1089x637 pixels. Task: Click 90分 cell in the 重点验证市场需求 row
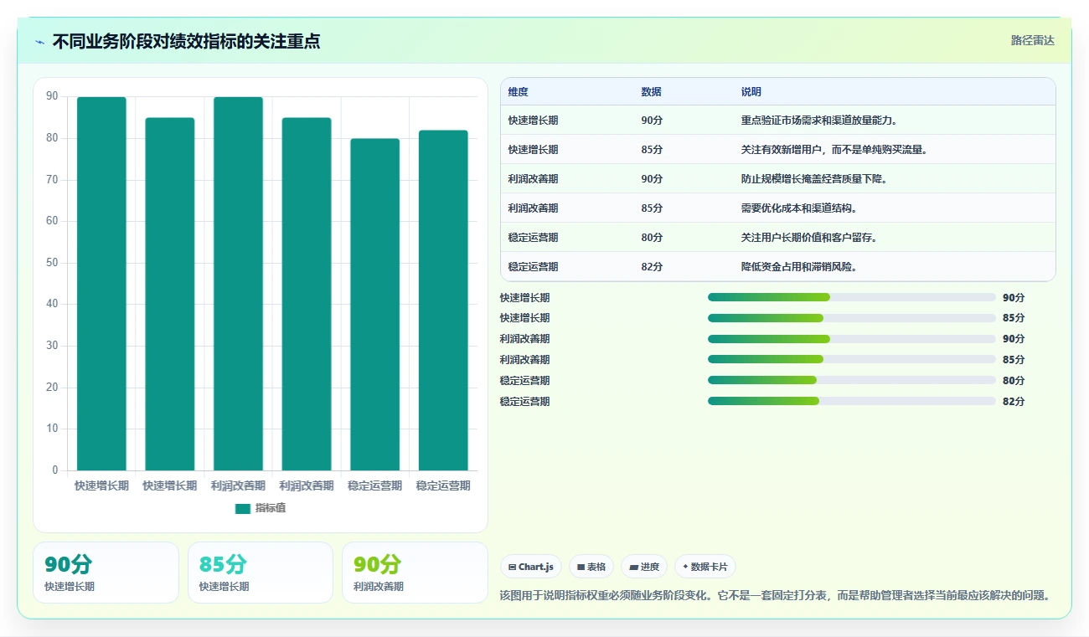coord(653,121)
